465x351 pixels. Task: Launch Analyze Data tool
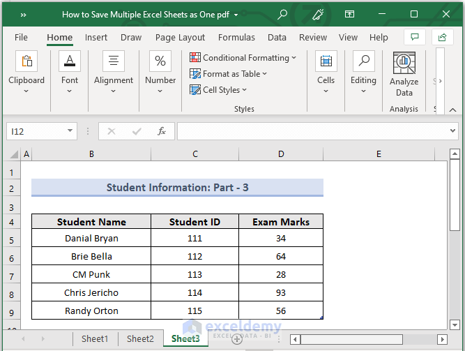point(404,64)
